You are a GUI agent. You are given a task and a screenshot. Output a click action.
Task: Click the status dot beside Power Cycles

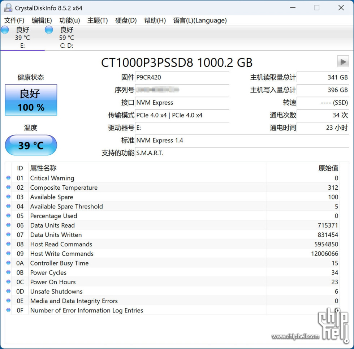9,272
